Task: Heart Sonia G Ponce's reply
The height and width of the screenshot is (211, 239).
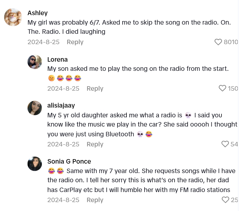Action: click(226, 200)
